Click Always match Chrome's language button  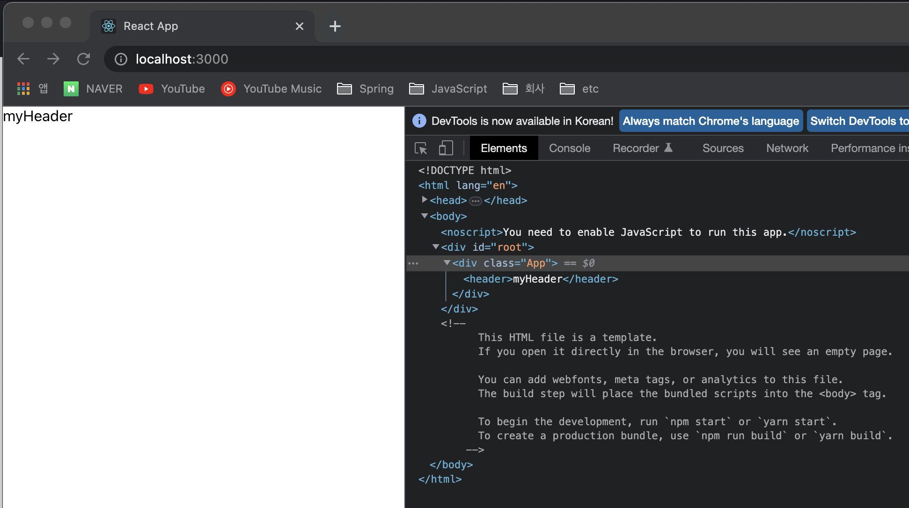[711, 121]
